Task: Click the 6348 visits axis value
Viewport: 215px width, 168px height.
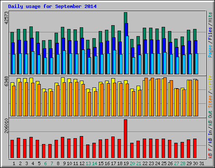Action: (x=6, y=81)
